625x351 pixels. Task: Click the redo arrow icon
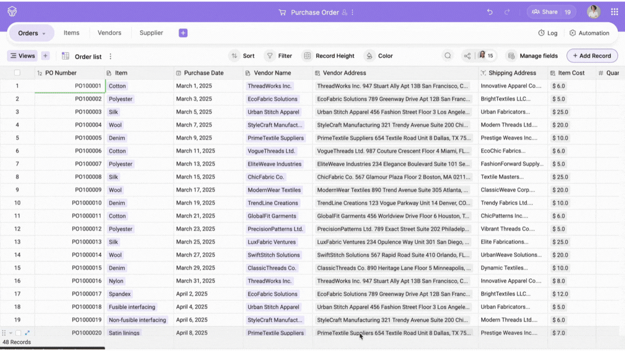coord(507,12)
